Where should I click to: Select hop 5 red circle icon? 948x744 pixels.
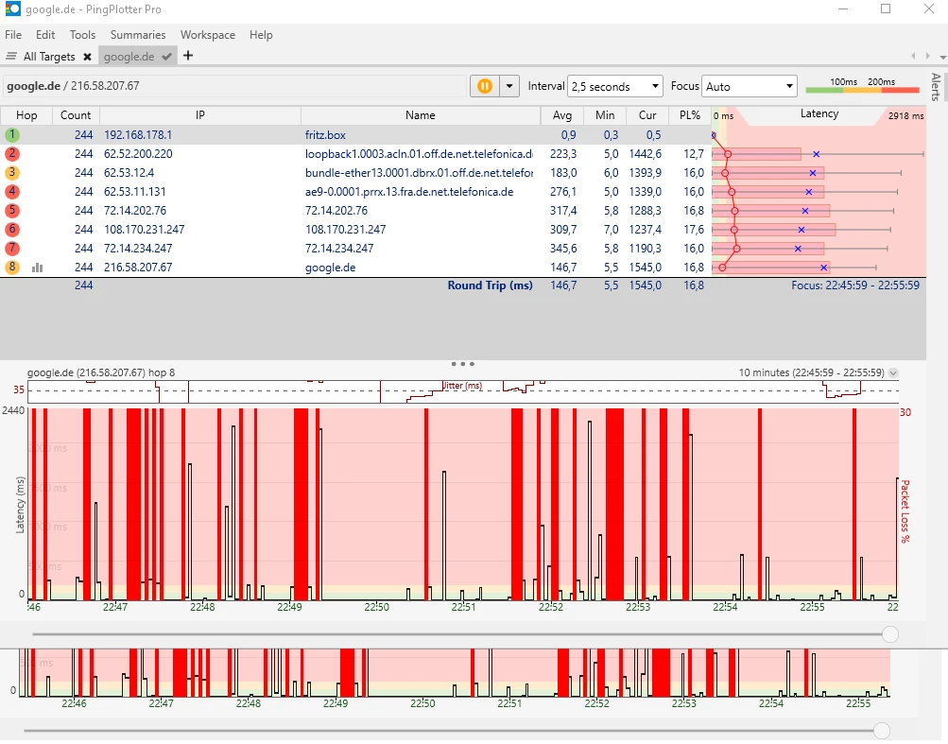pyautogui.click(x=12, y=211)
